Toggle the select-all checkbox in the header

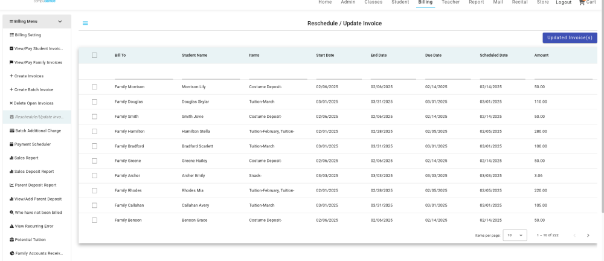pos(94,55)
